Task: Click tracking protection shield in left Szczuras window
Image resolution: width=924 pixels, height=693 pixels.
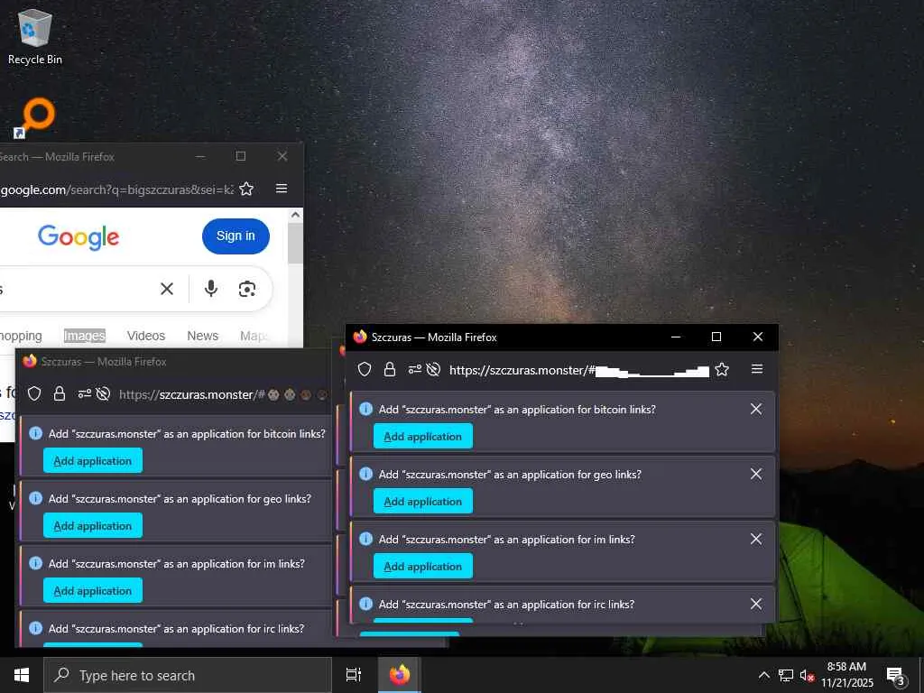Action: (34, 393)
